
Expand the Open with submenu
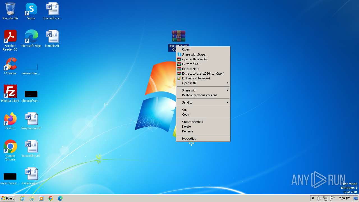coord(203,83)
